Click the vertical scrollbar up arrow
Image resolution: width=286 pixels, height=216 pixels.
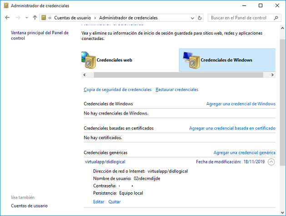pos(282,28)
